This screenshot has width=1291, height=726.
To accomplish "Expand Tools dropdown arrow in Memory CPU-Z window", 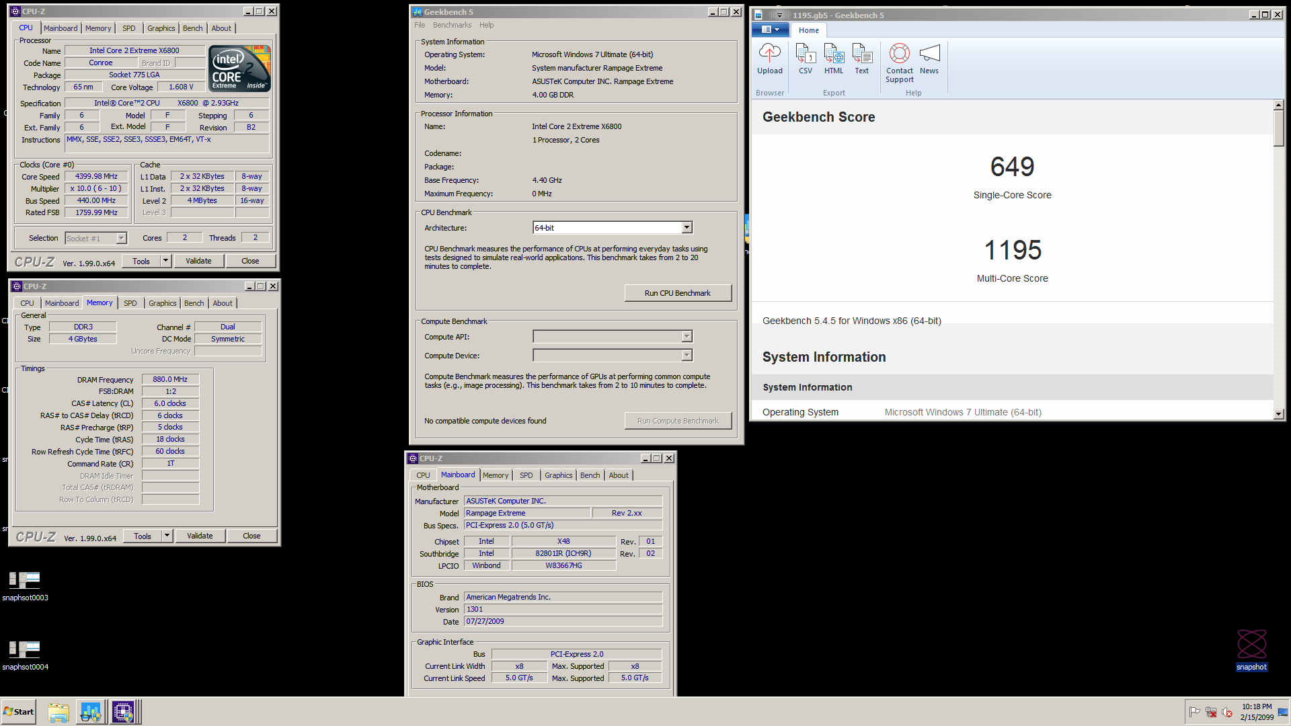I will [167, 536].
